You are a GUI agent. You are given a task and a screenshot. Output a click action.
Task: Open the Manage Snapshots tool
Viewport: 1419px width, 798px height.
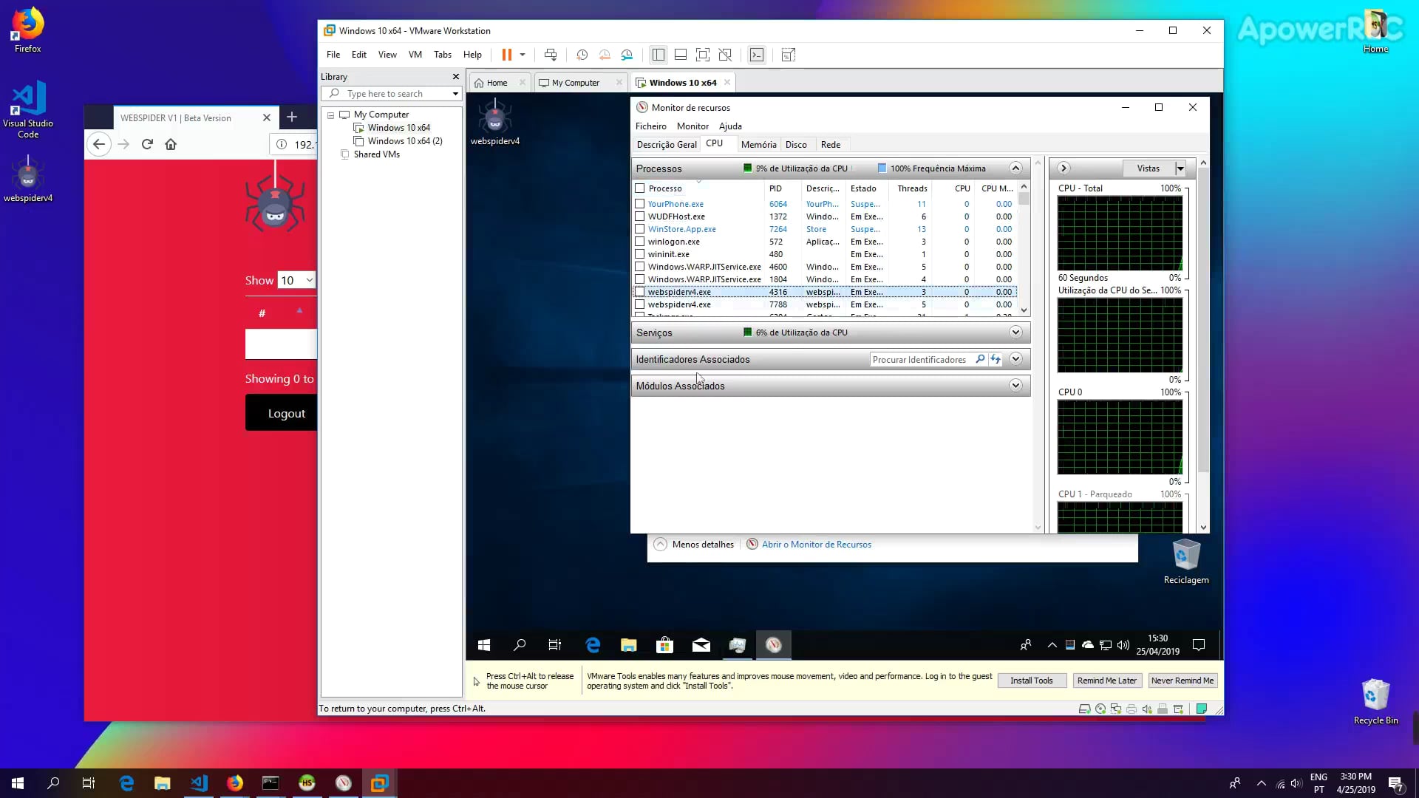pyautogui.click(x=627, y=55)
